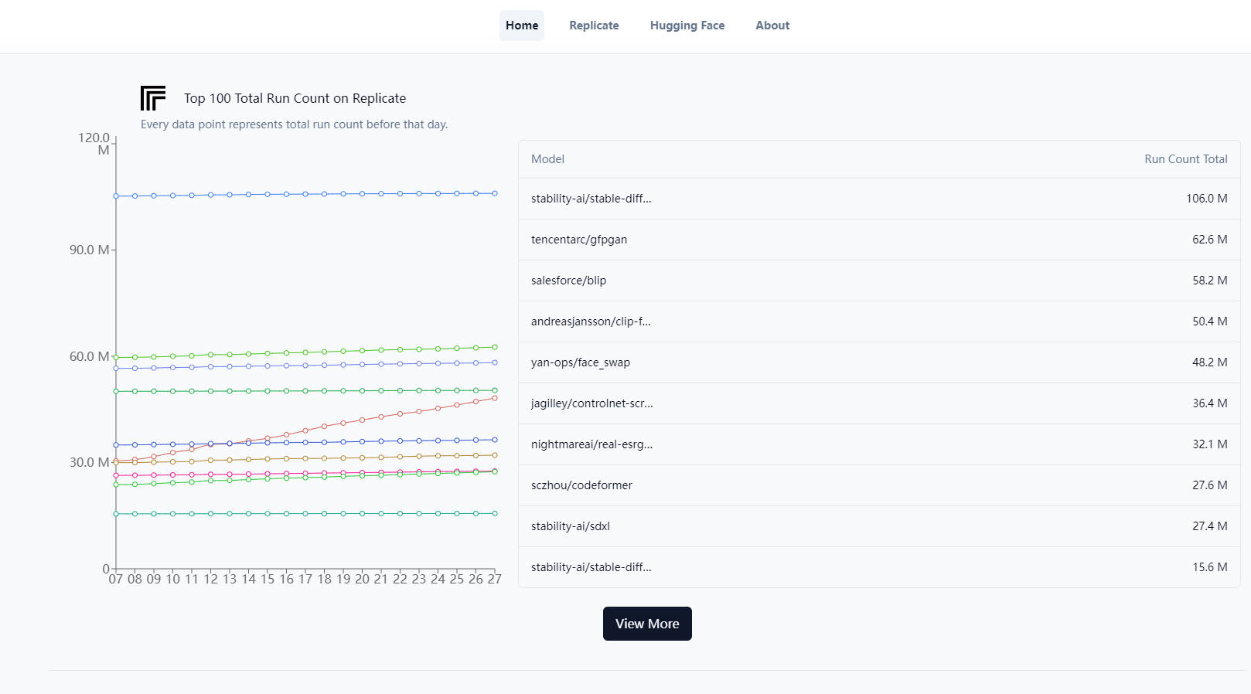Go to the Home tab
This screenshot has height=694, width=1251.
click(522, 26)
